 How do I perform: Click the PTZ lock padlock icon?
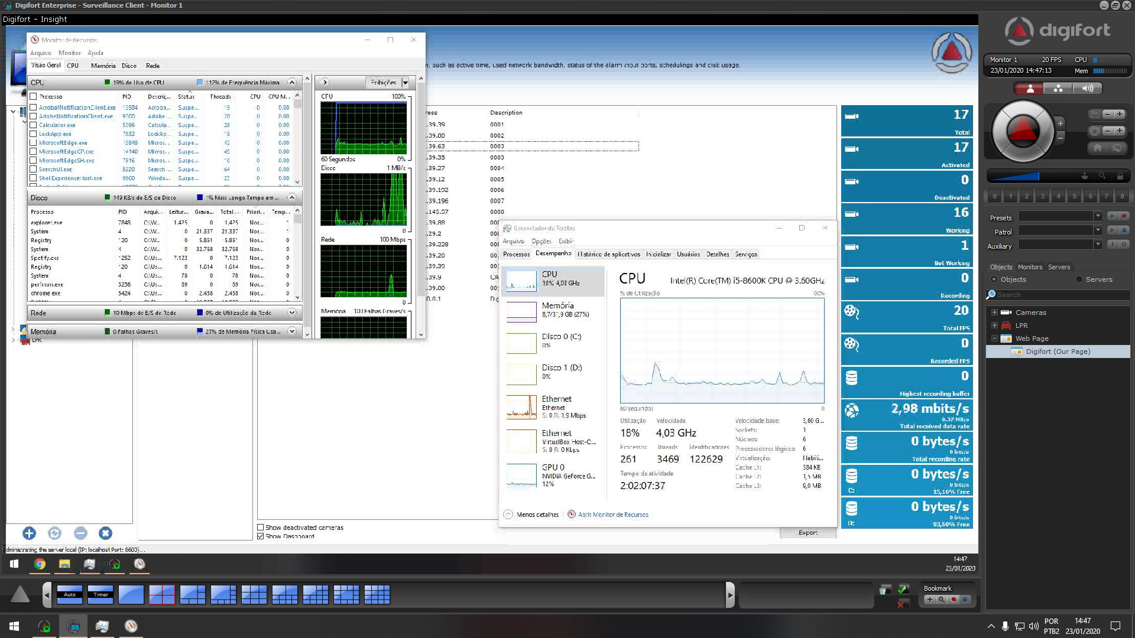point(1120,176)
